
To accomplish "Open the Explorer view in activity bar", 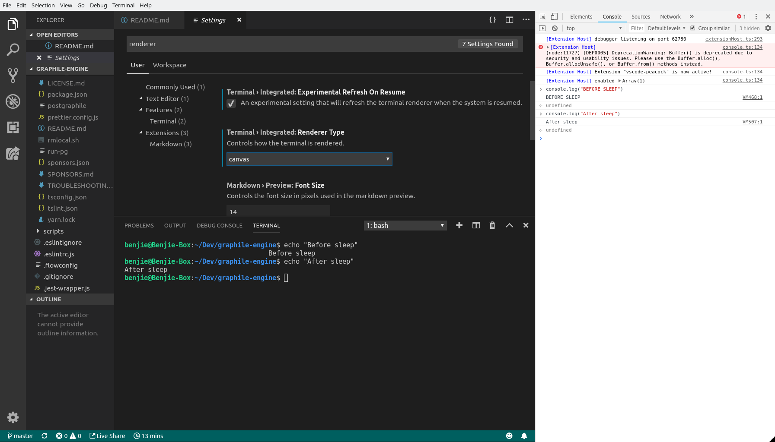I will [13, 24].
